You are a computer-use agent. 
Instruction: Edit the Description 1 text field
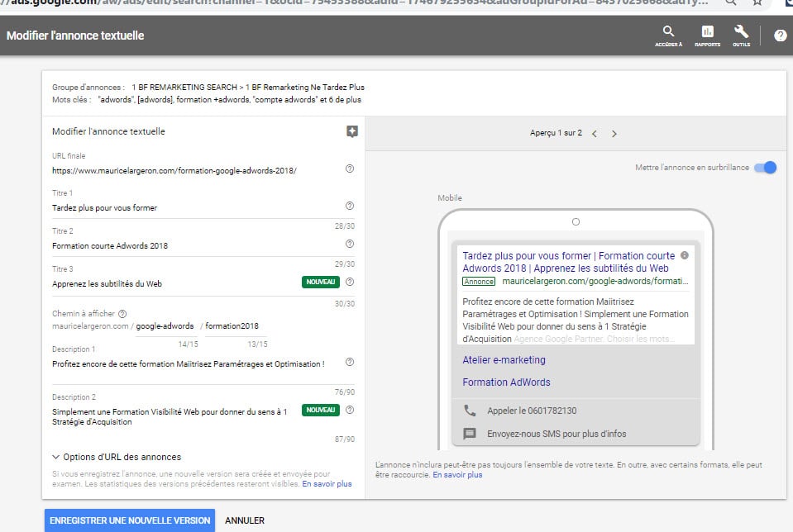[196, 363]
